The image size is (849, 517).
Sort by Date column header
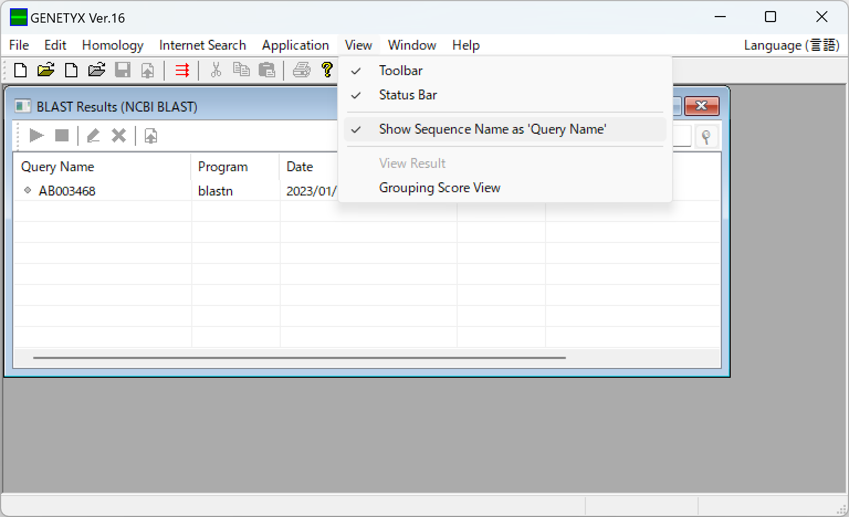(x=310, y=167)
